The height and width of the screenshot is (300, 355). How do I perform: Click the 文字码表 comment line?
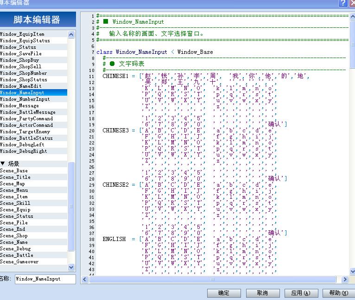coord(123,64)
